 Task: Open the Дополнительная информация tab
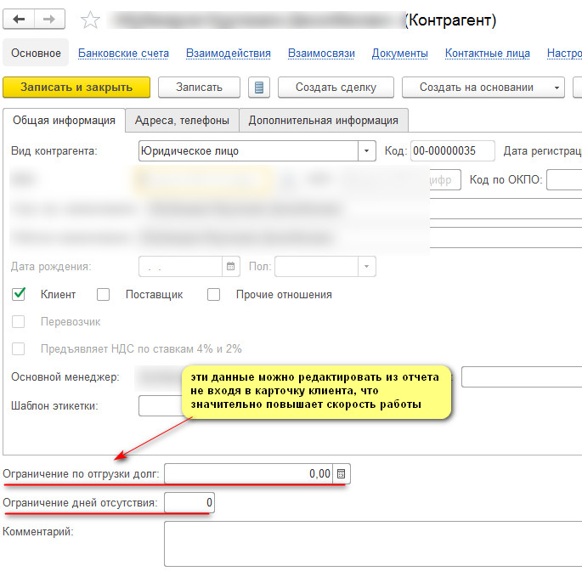[x=323, y=121]
